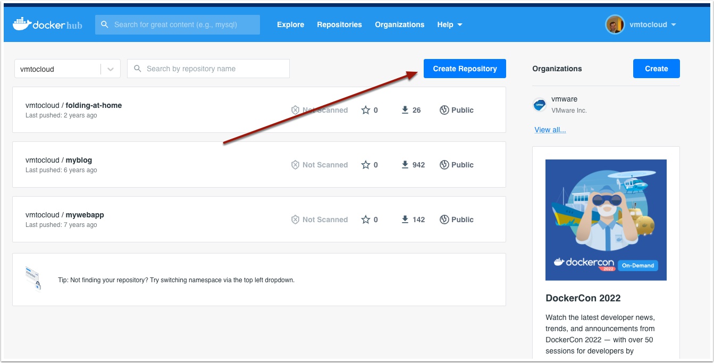Click the Public globe icon for myblog
Viewport: 714px width, 363px height.
coord(444,165)
